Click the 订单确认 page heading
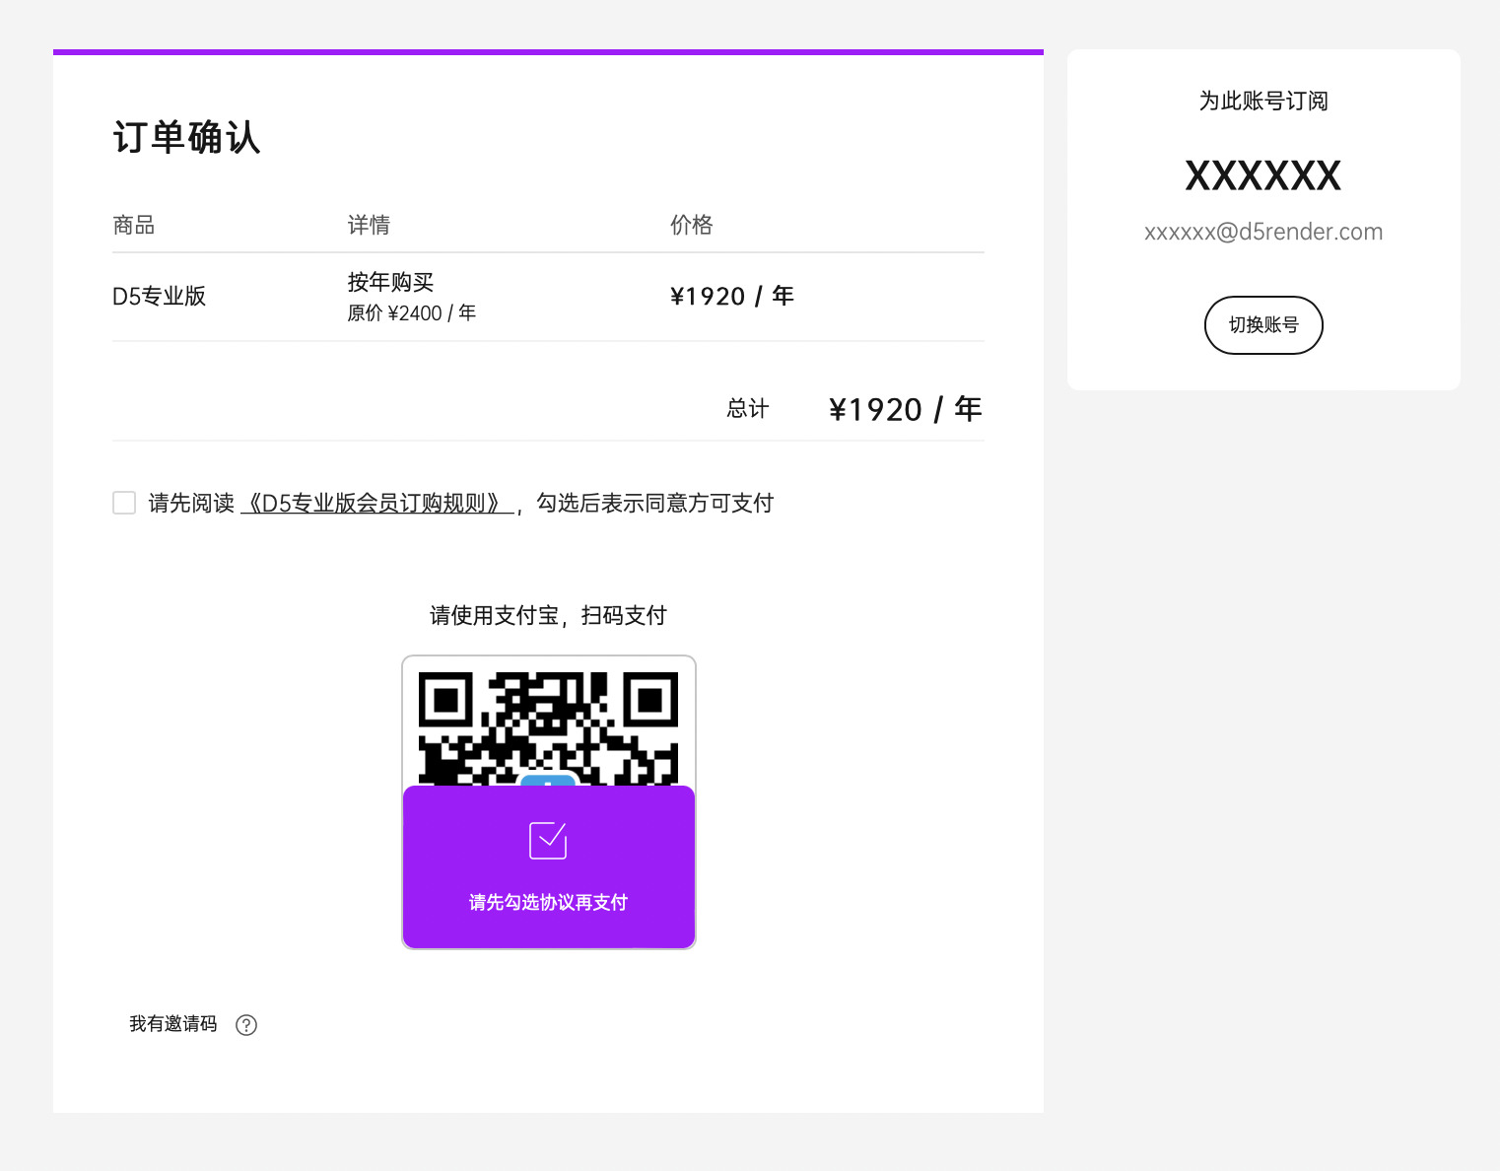The width and height of the screenshot is (1500, 1171). click(186, 138)
